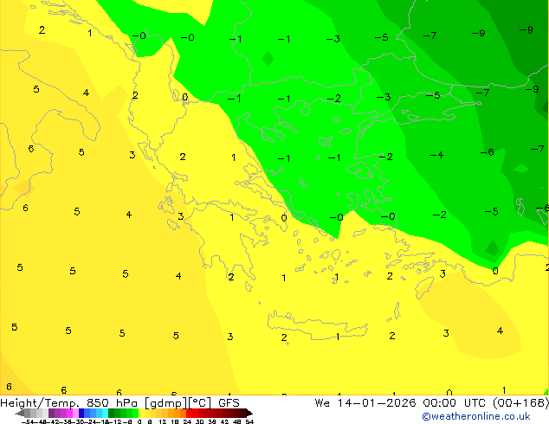Select the cyan swatch in the legend
The image size is (549, 424).
pos(105,413)
